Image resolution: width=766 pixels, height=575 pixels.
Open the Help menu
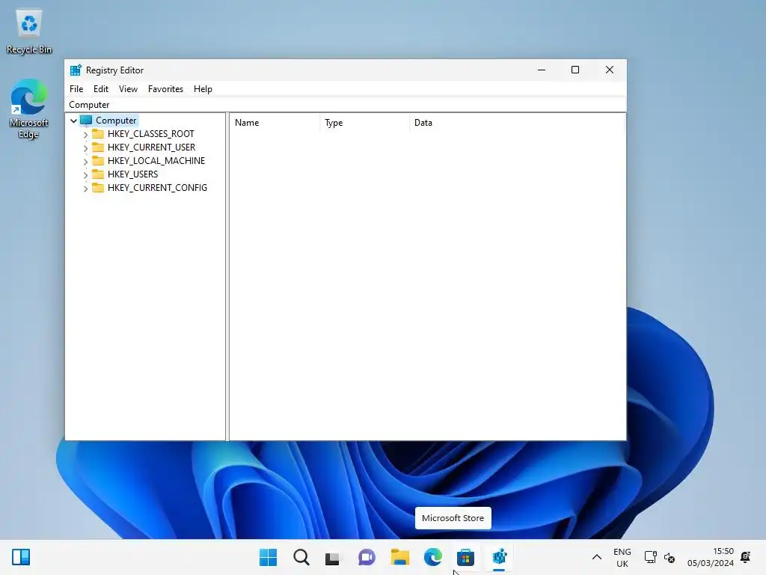tap(203, 89)
